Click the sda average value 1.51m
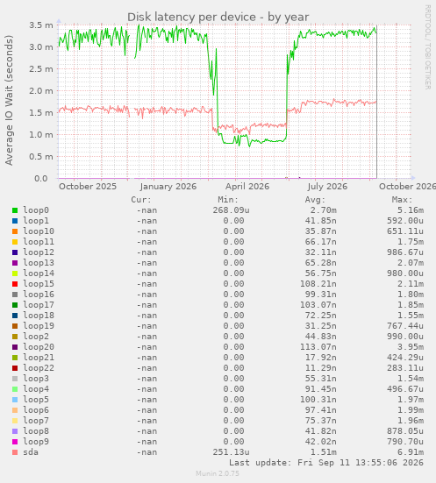 click(x=324, y=452)
